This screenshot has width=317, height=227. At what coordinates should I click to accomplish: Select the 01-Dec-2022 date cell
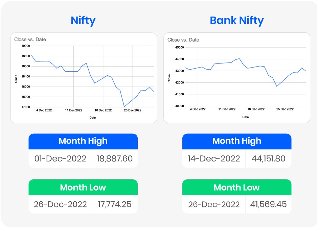pyautogui.click(x=60, y=158)
